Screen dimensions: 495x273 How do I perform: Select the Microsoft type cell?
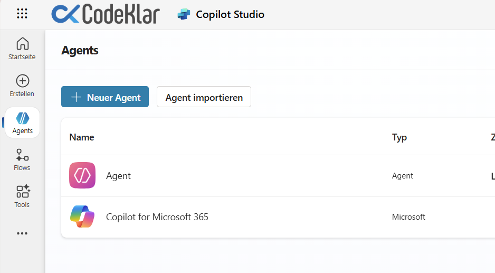click(x=408, y=217)
